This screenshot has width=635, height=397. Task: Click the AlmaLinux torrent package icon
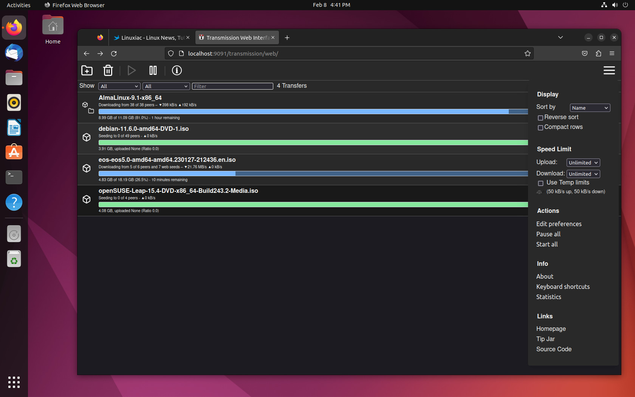coord(85,105)
